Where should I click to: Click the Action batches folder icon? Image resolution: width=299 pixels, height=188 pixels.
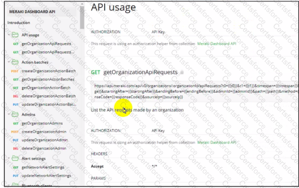(15, 62)
